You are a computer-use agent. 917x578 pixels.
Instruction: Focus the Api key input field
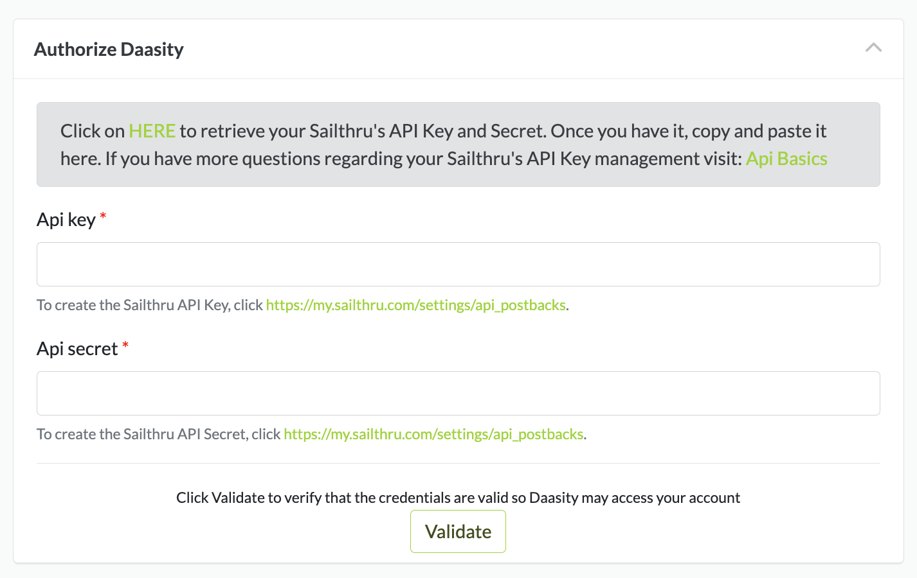458,264
